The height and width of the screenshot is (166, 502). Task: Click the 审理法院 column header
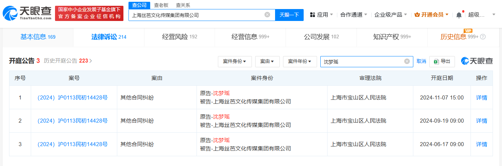coord(370,78)
